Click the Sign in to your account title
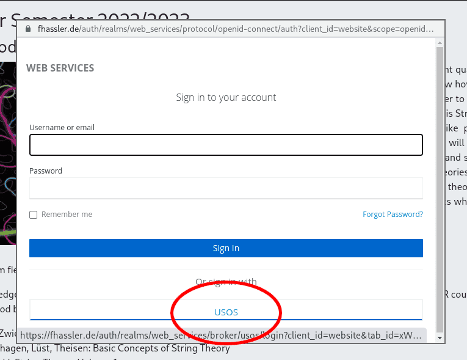Image resolution: width=467 pixels, height=360 pixels. 226,97
